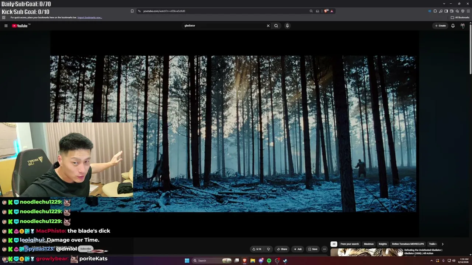
Task: Save the video to a playlist
Action: point(313,249)
